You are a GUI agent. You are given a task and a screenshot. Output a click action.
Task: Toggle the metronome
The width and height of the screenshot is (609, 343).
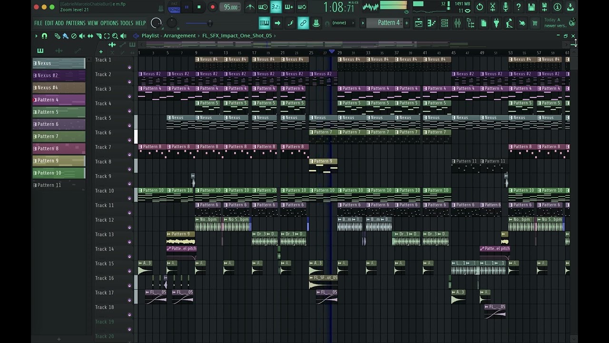250,7
